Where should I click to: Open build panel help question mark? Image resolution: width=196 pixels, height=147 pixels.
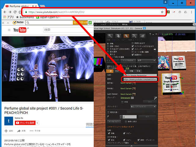pyautogui.click(x=150, y=34)
